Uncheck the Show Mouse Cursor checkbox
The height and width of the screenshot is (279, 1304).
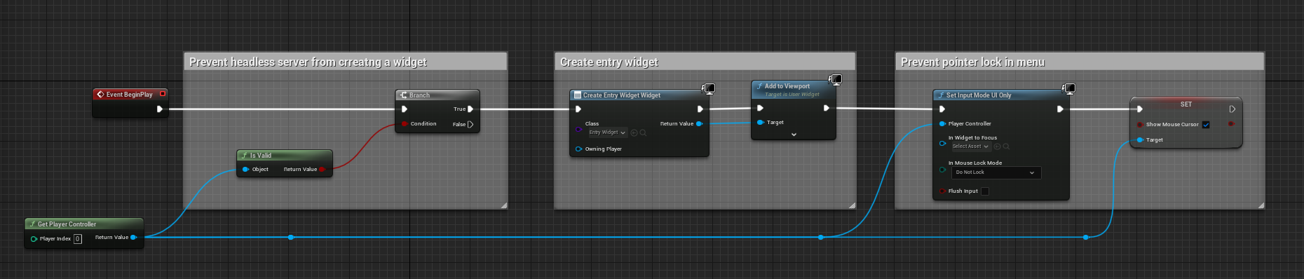click(1206, 125)
